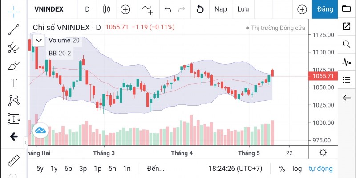This screenshot has width=356, height=178.
Task: Toggle log scale mode
Action: click(297, 169)
